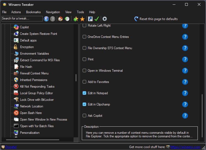Click the Lock Drive with BitLocker icon

point(16,99)
